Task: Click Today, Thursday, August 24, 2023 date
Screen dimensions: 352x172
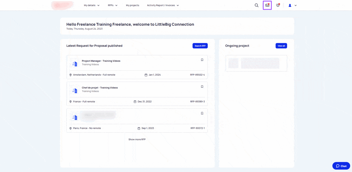Action: pos(84,29)
